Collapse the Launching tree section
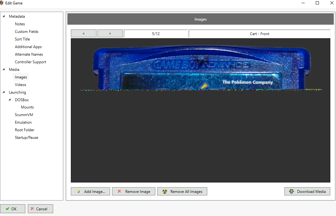This screenshot has width=336, height=216. pos(4,92)
